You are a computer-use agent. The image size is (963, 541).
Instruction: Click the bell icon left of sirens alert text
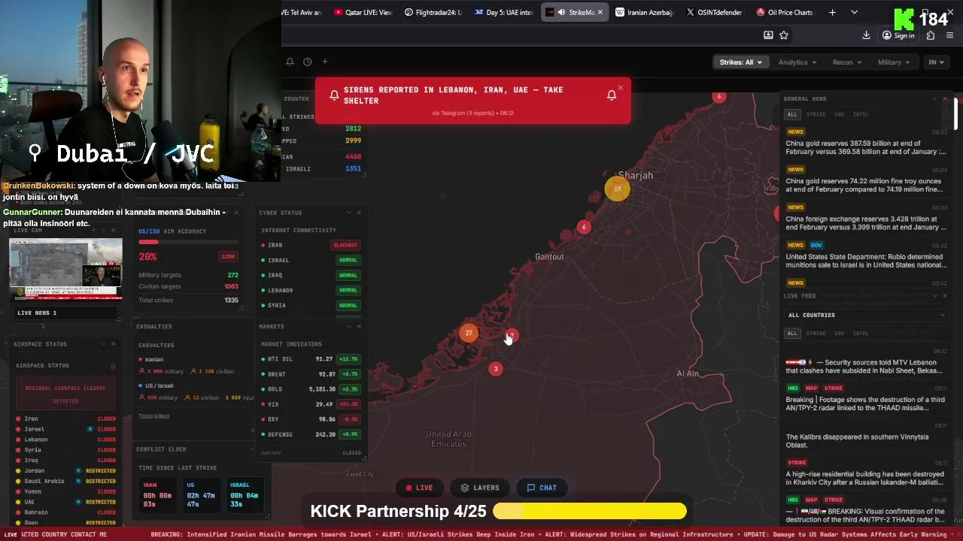pos(334,95)
